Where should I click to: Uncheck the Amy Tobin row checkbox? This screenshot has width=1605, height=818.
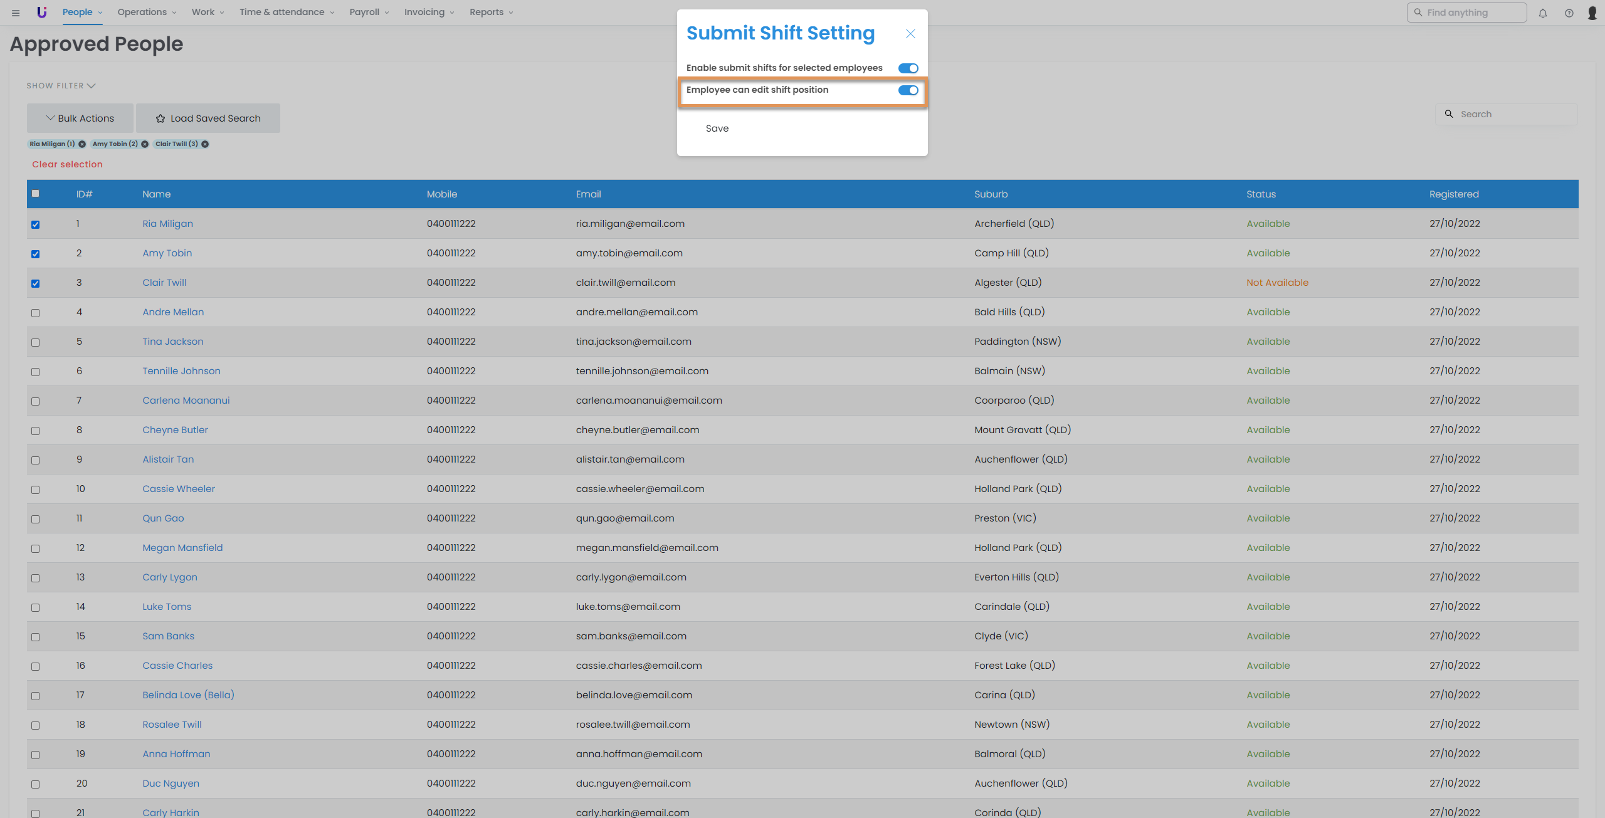36,254
